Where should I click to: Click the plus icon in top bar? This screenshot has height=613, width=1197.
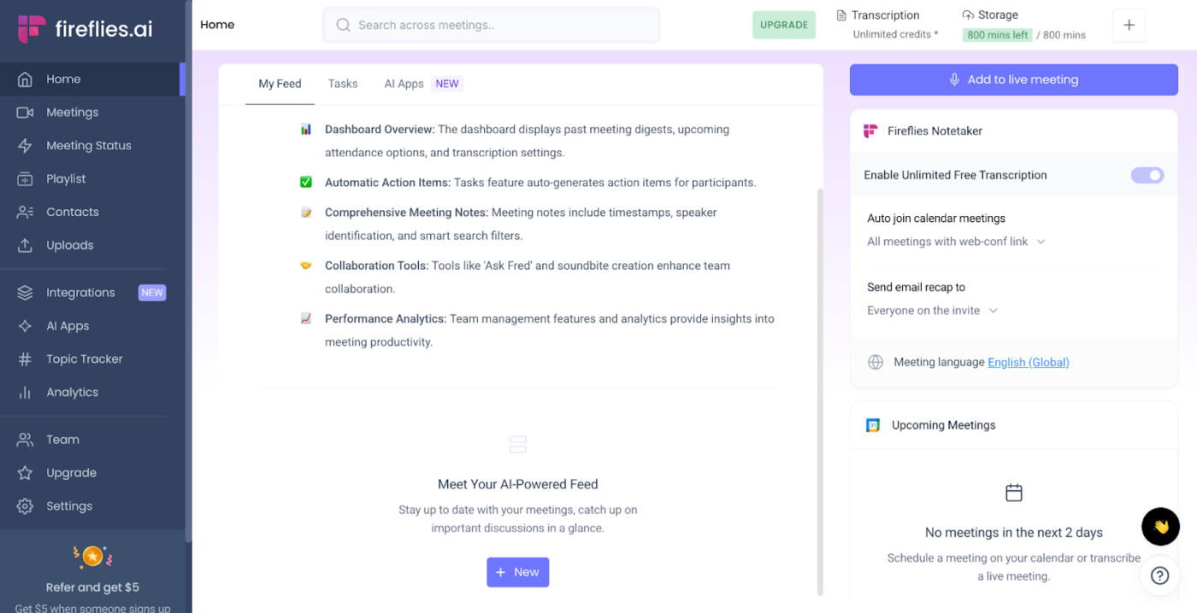pyautogui.click(x=1129, y=26)
